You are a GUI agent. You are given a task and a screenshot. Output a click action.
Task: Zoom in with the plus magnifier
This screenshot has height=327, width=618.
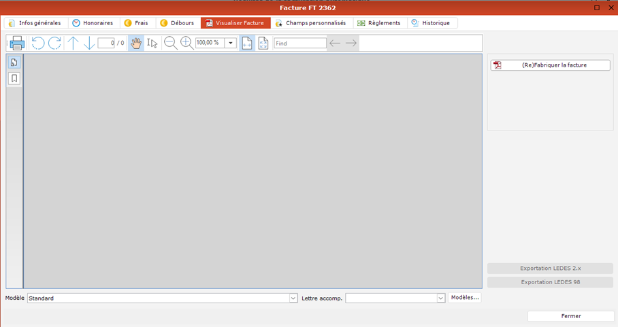click(186, 44)
